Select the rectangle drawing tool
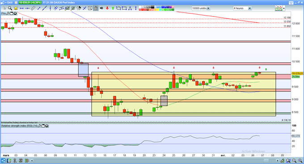 tap(124, 8)
